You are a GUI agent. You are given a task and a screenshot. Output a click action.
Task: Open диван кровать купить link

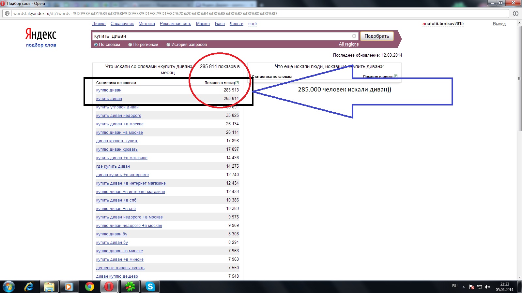tap(117, 141)
